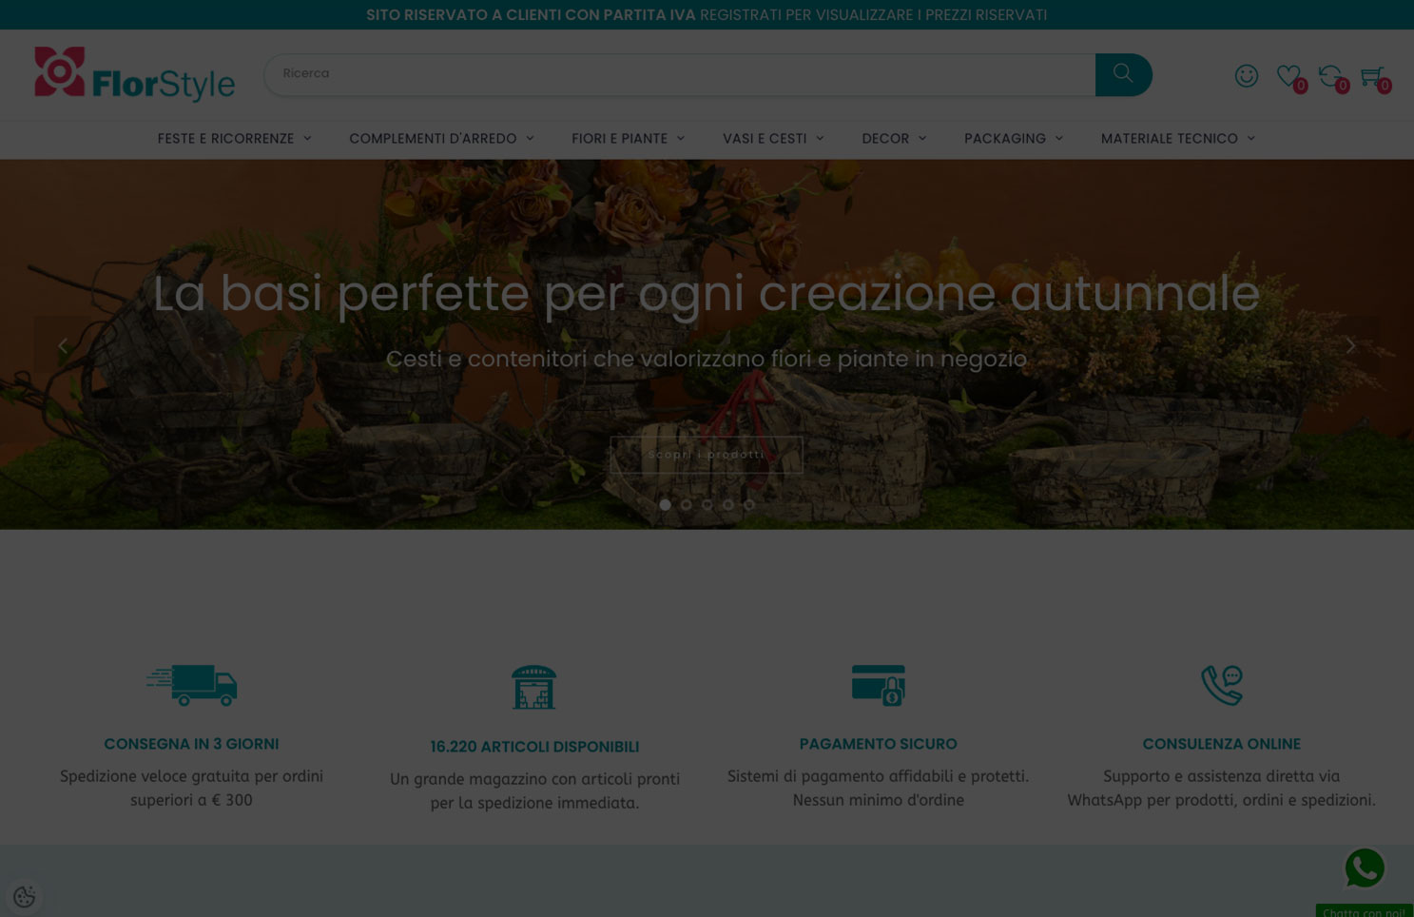Viewport: 1414px width, 917px height.
Task: Select the fifth carousel dot
Action: pyautogui.click(x=749, y=505)
